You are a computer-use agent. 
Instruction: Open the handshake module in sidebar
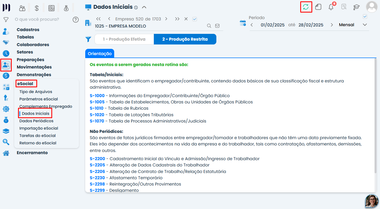pos(6,42)
